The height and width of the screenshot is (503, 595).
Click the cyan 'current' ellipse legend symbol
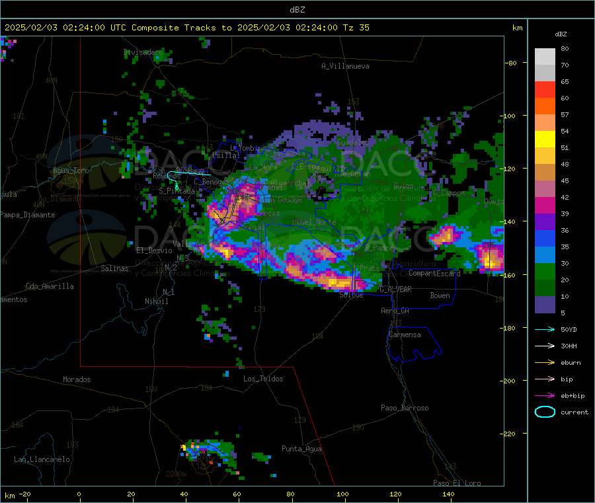coord(545,412)
